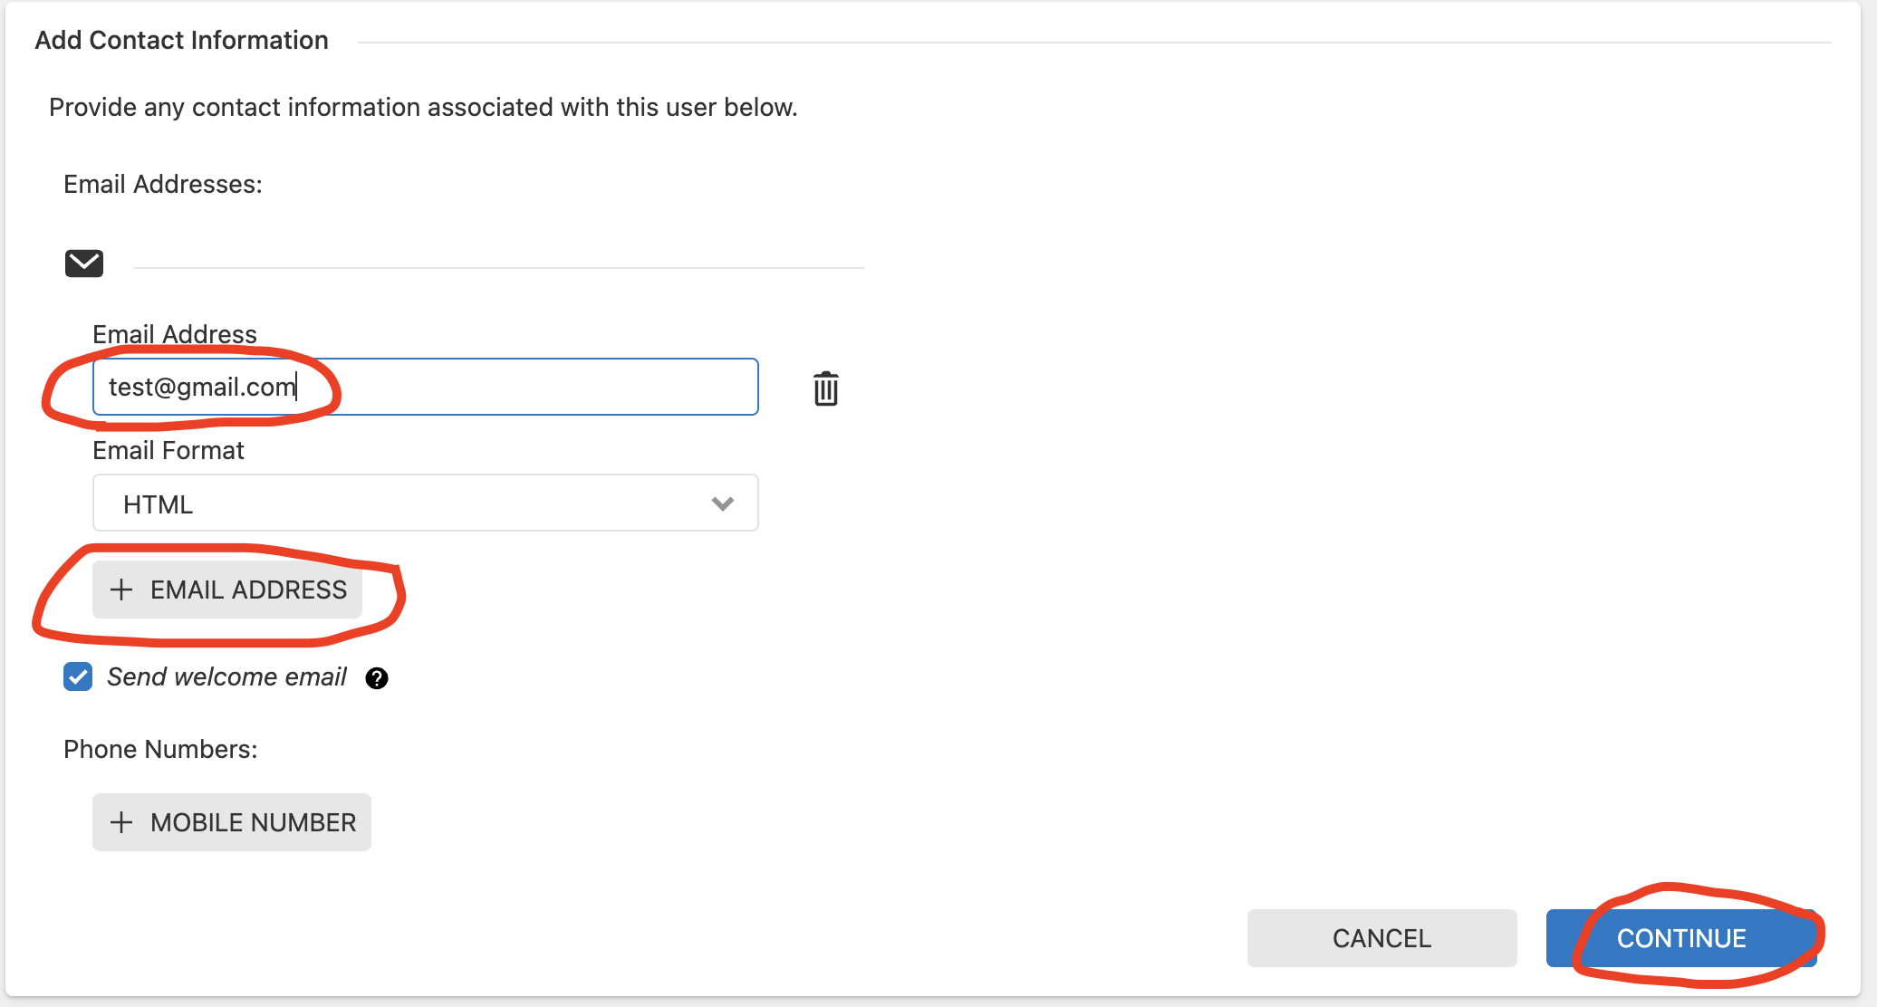1877x1007 pixels.
Task: Click the Email Address field label
Action: coord(175,334)
